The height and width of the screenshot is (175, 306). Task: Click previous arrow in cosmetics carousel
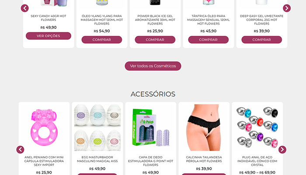25,8
